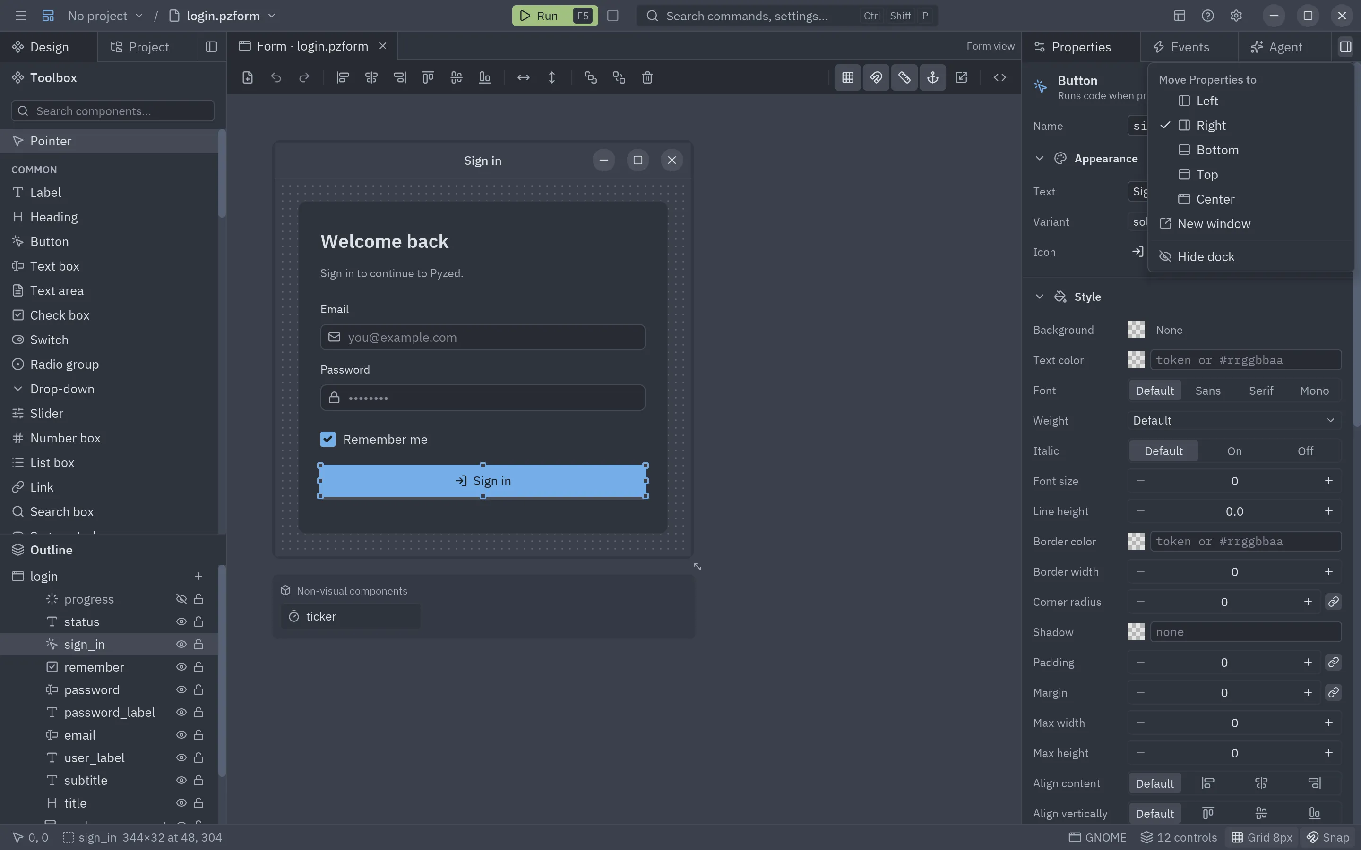This screenshot has height=850, width=1361.
Task: Align selected controls to bottom edges
Action: pyautogui.click(x=485, y=77)
